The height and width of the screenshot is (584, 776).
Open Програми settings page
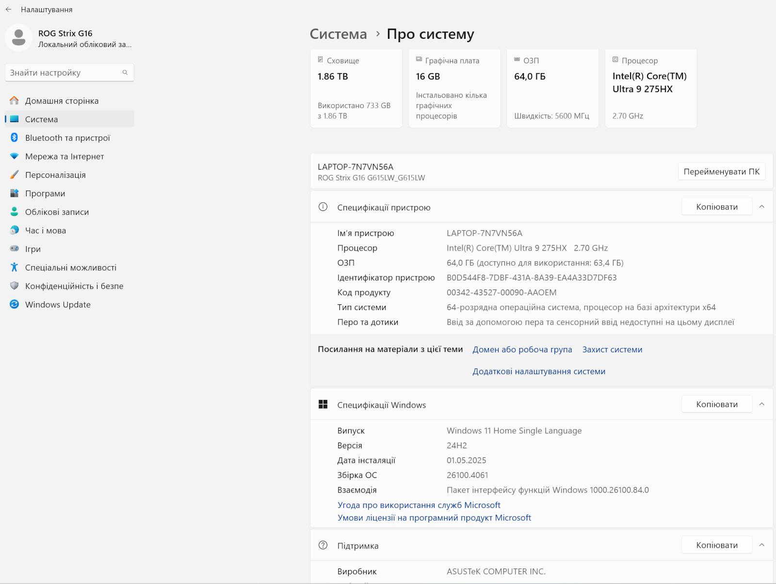pyautogui.click(x=70, y=193)
